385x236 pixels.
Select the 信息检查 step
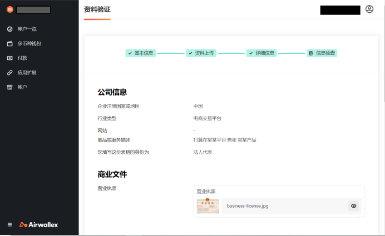click(x=322, y=53)
